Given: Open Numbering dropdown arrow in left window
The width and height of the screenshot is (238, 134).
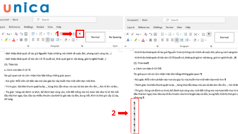Looking at the screenshot, I should [x=44, y=34].
